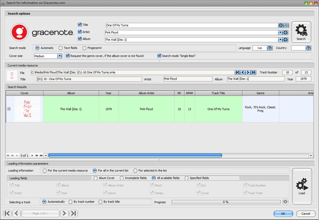Select For all in the current list

point(94,171)
